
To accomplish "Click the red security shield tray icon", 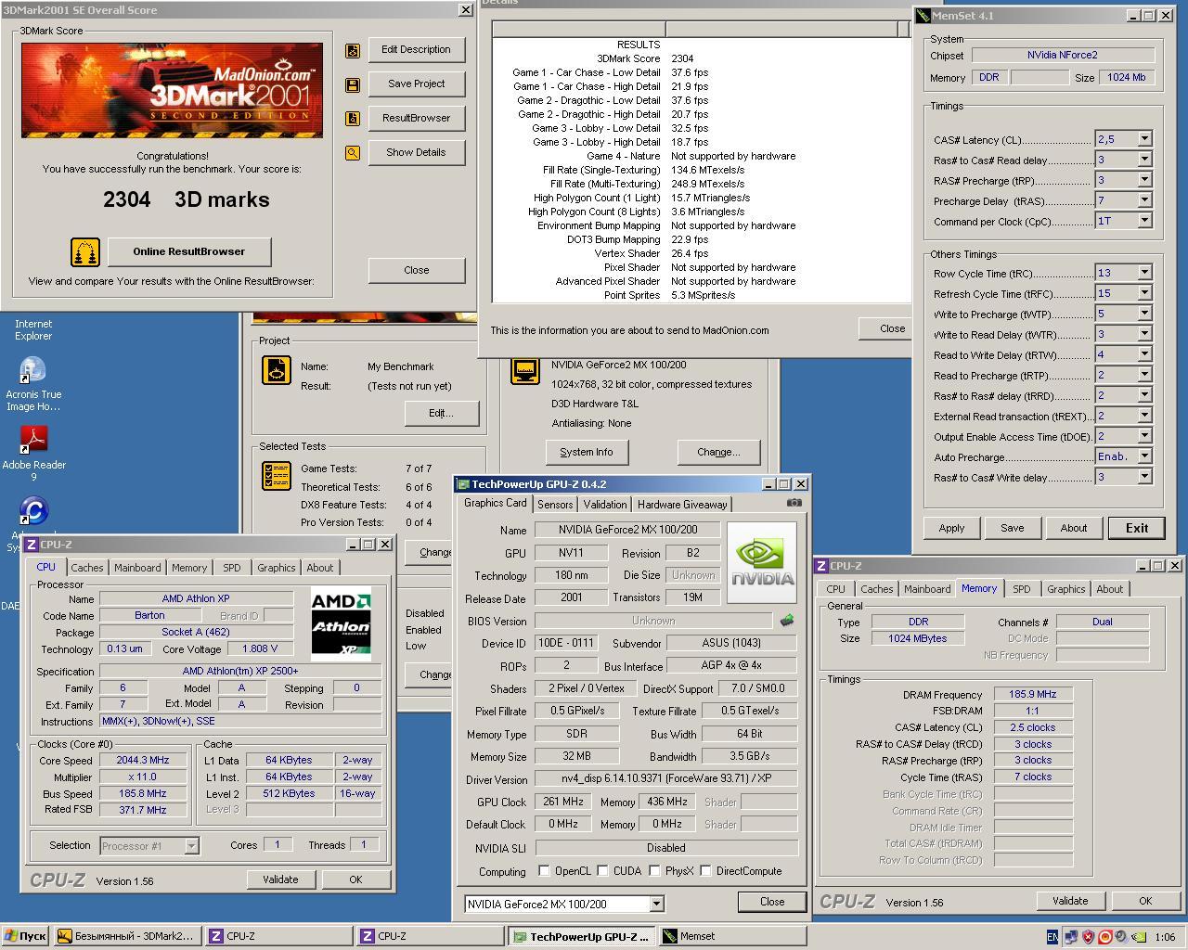I will 1089,937.
